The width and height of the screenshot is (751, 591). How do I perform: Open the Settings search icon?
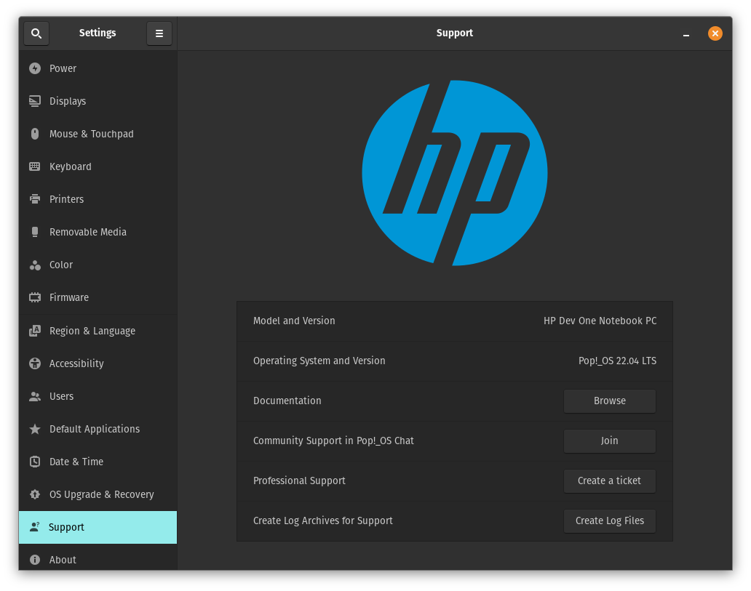click(36, 33)
